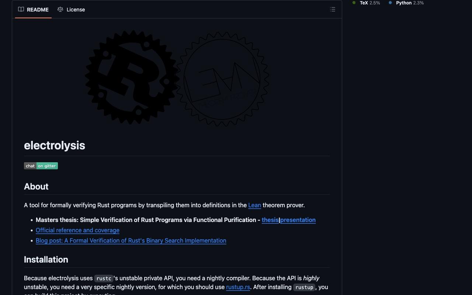Click the README book icon
This screenshot has width=472, height=295.
[21, 10]
